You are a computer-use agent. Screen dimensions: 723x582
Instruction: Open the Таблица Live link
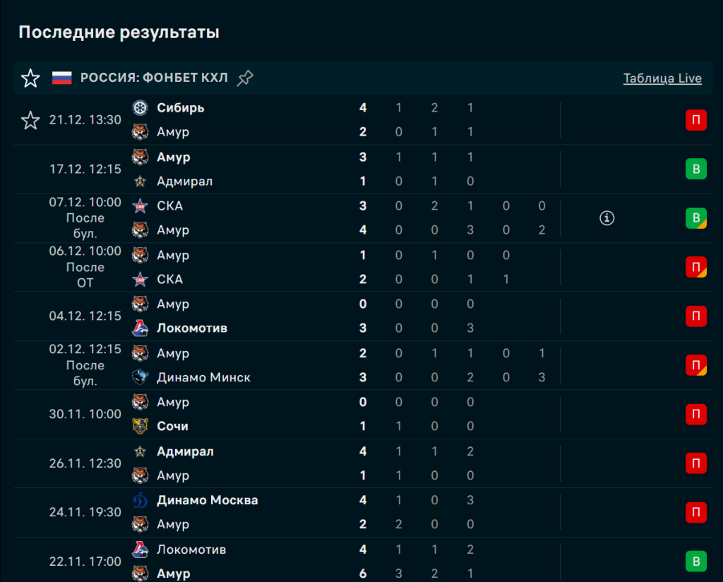pos(662,78)
